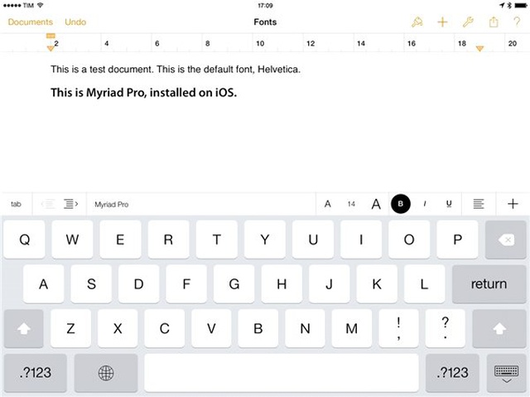The width and height of the screenshot is (530, 397).
Task: Tap the G key
Action: 234,283
